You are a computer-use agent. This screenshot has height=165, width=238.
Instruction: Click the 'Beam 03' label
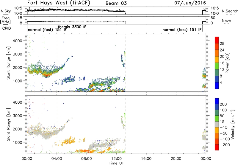pyautogui.click(x=116, y=3)
